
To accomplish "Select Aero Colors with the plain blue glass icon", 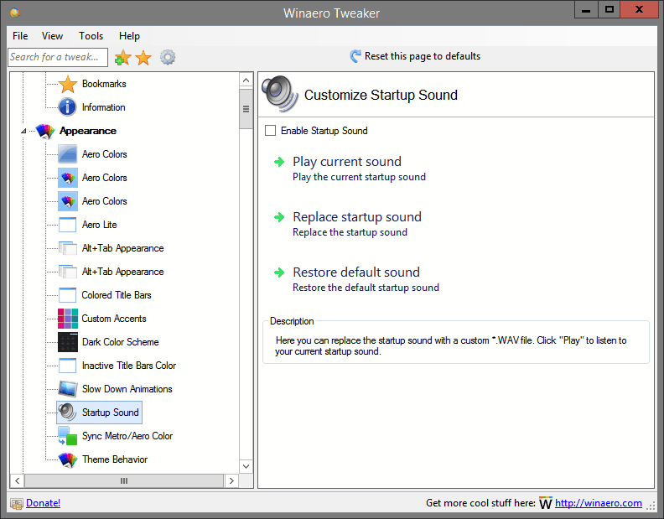I will point(68,154).
